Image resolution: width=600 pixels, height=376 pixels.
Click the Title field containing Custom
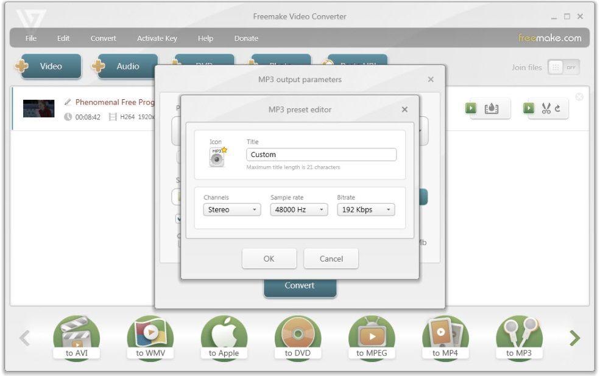point(321,155)
